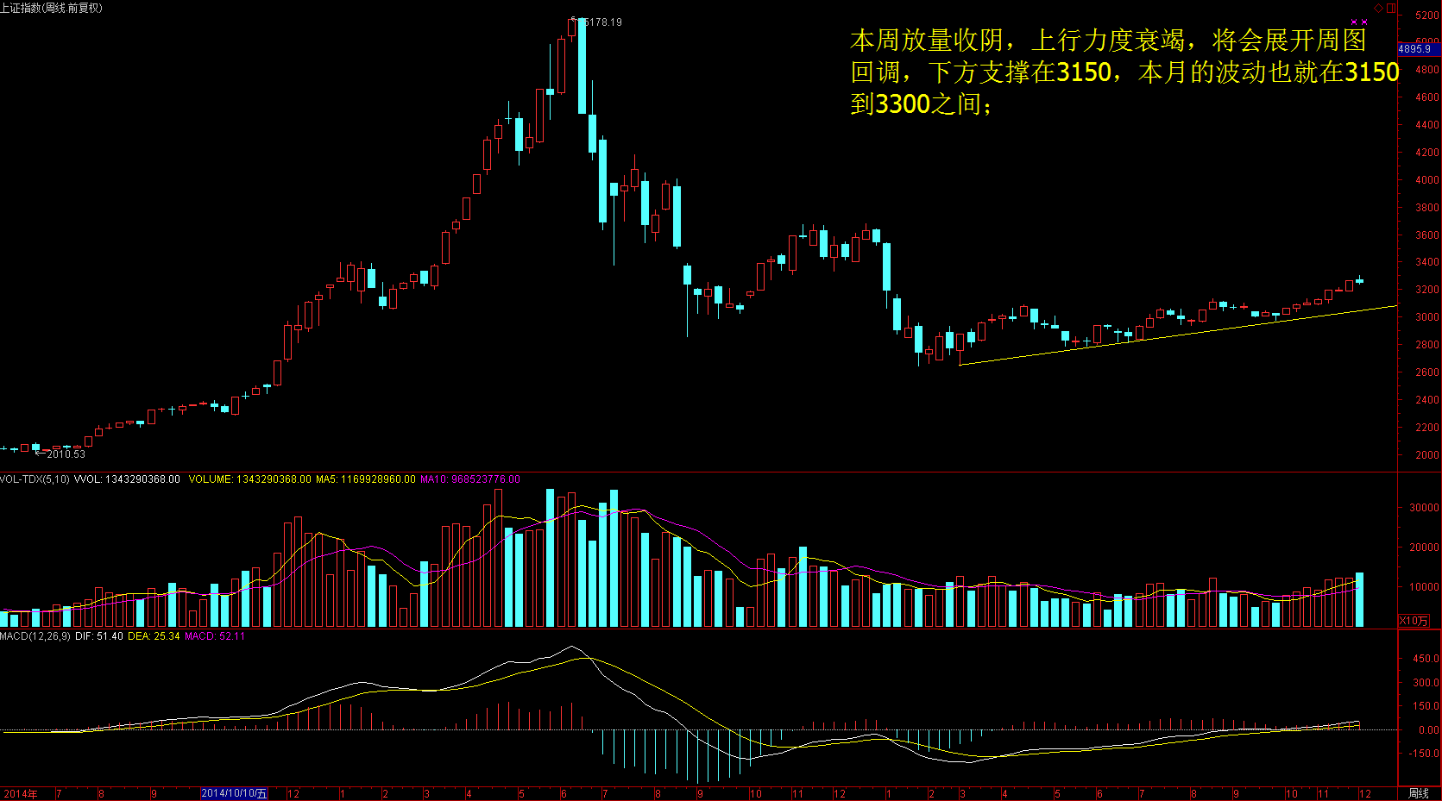Click the MA5 volume average value
1442x801 pixels.
coord(365,479)
